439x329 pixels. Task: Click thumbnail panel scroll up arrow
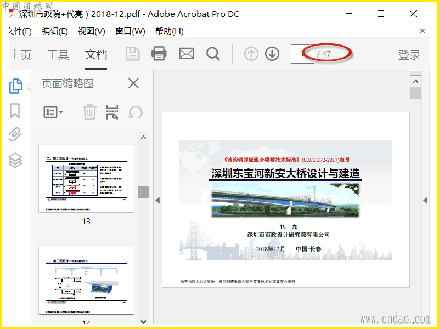pos(143,138)
